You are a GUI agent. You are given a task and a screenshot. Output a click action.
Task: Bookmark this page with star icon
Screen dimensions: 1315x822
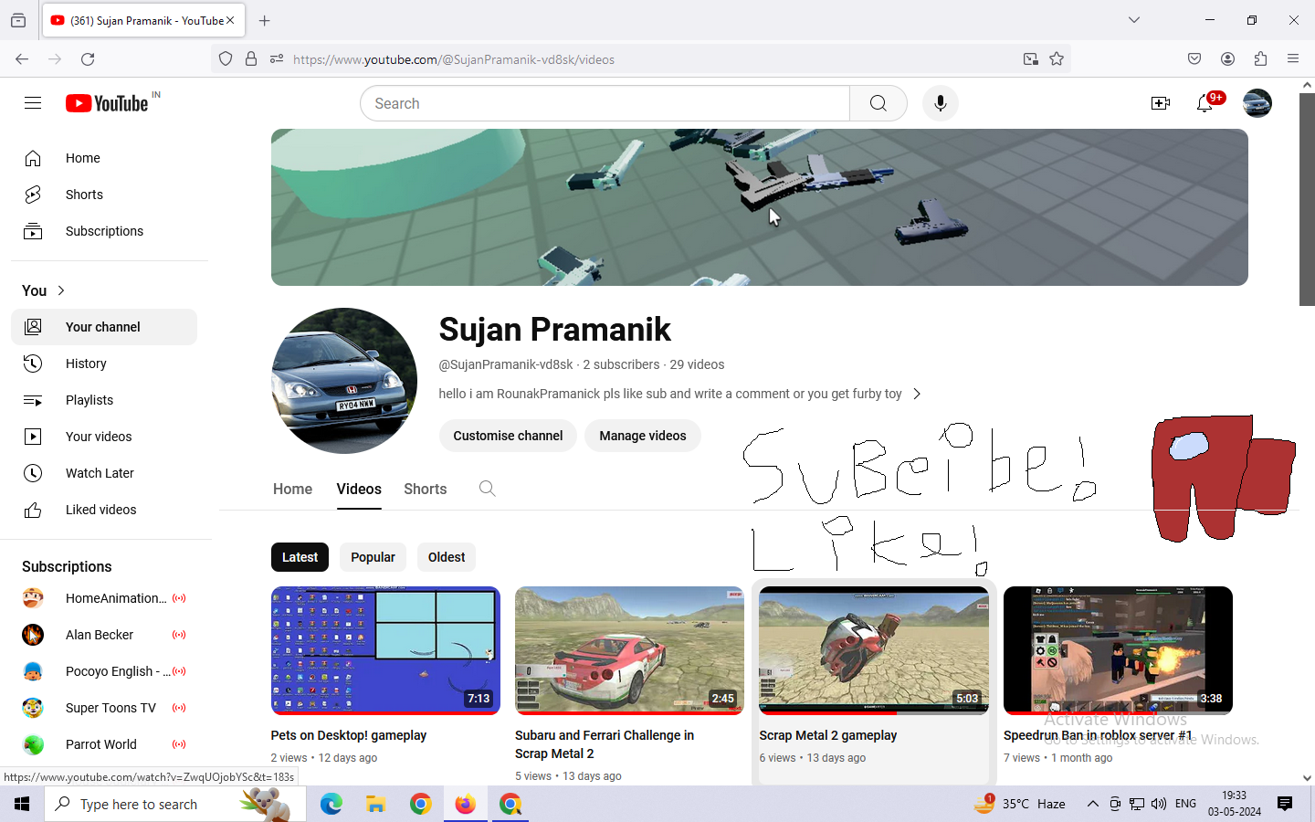click(1057, 59)
